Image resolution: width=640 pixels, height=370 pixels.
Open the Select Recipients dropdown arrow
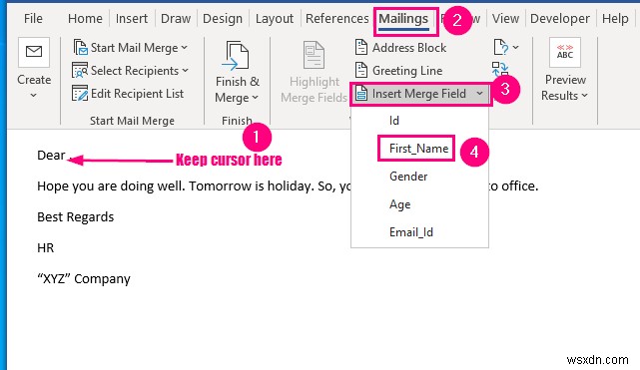pos(186,71)
